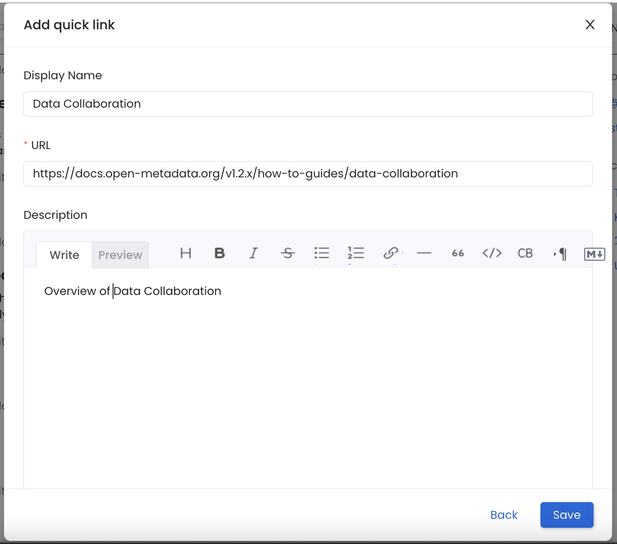The height and width of the screenshot is (544, 617).
Task: Save the quick link
Action: [x=567, y=515]
